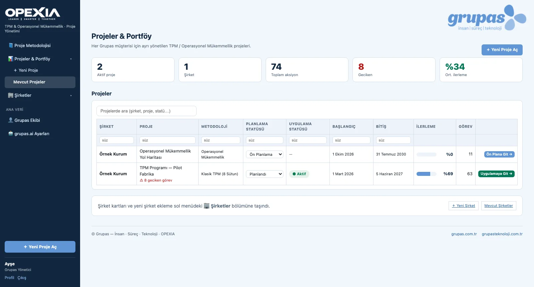Select Yeni Proje in sidebar submenu
This screenshot has width=534, height=287.
point(40,70)
